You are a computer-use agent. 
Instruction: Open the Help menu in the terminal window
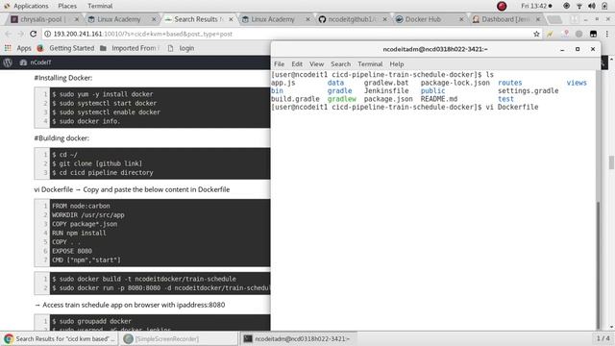click(397, 64)
